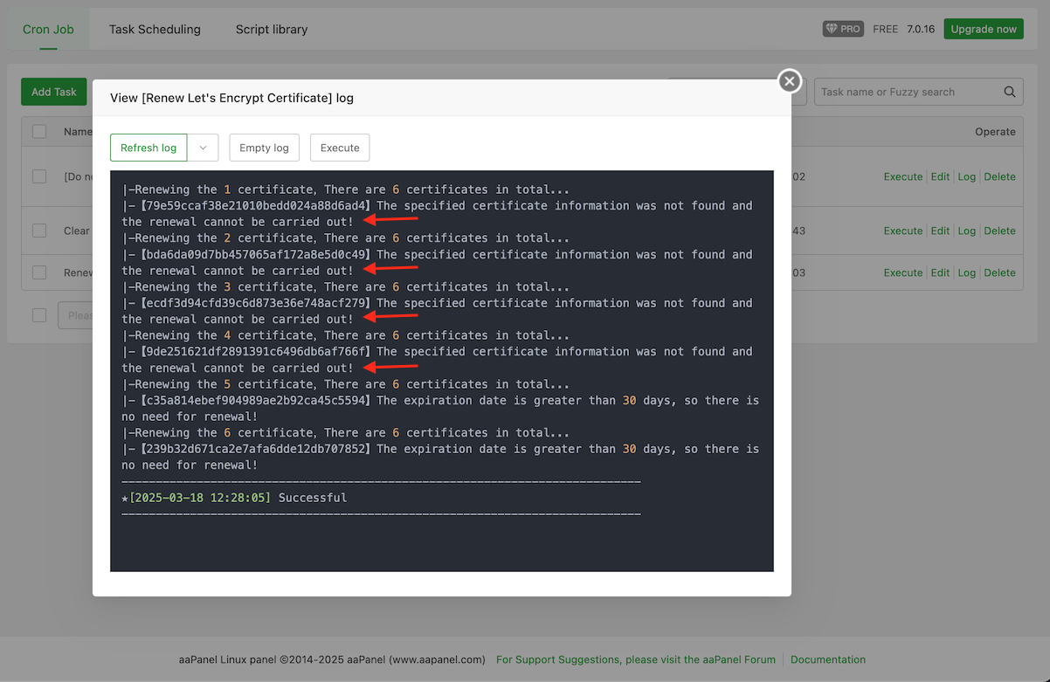Check the Clear task row checkbox
The height and width of the screenshot is (682, 1050).
tap(39, 231)
